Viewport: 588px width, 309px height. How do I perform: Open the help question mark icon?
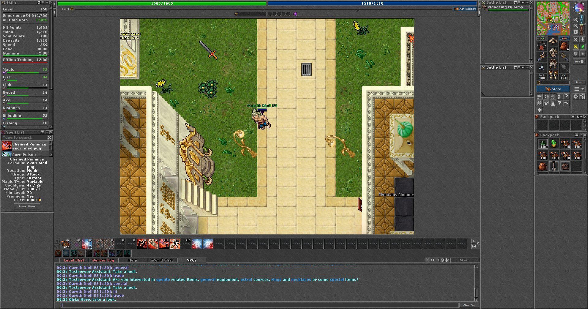click(567, 96)
